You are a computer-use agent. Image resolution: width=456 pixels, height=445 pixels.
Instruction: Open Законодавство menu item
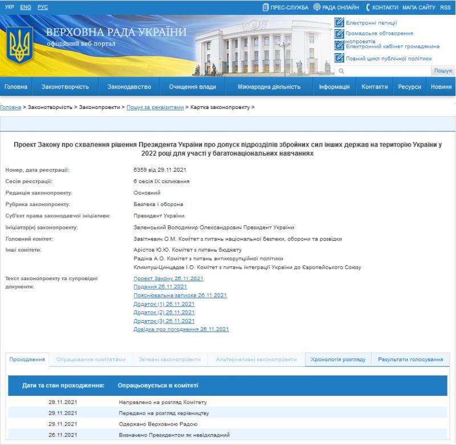click(129, 87)
